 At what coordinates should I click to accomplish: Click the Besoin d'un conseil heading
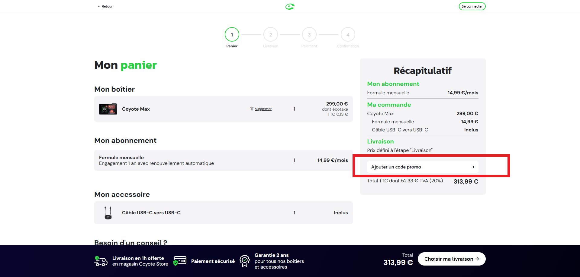click(x=130, y=242)
